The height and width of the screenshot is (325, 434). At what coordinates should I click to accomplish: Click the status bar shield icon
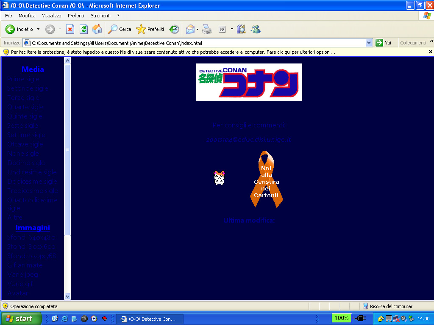[5, 306]
